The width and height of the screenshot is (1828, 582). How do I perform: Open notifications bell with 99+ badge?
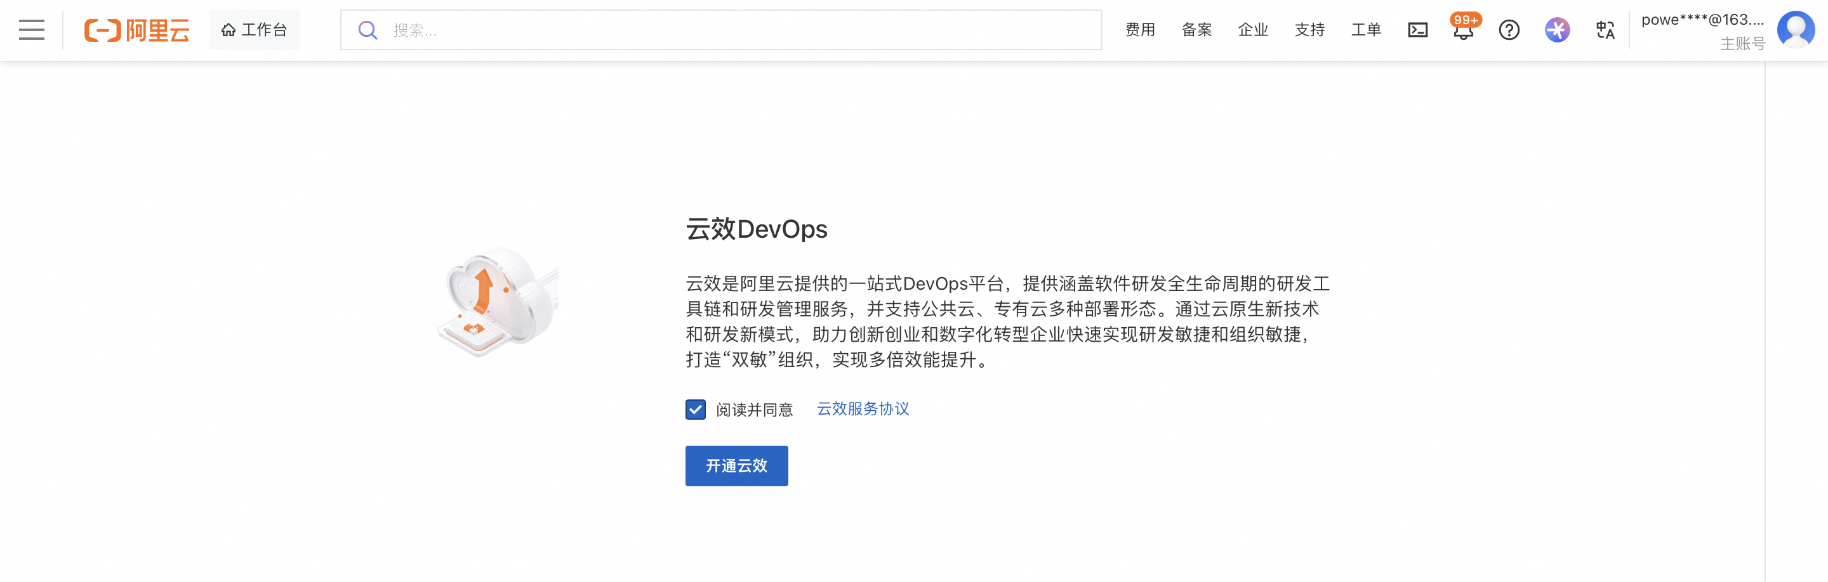1464,29
